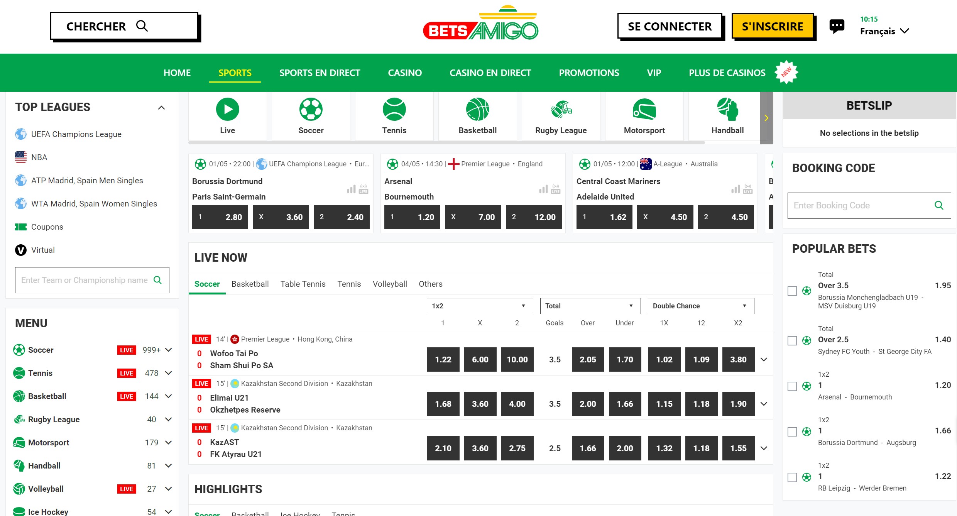Select the Handball icon in sports carousel

(x=727, y=109)
